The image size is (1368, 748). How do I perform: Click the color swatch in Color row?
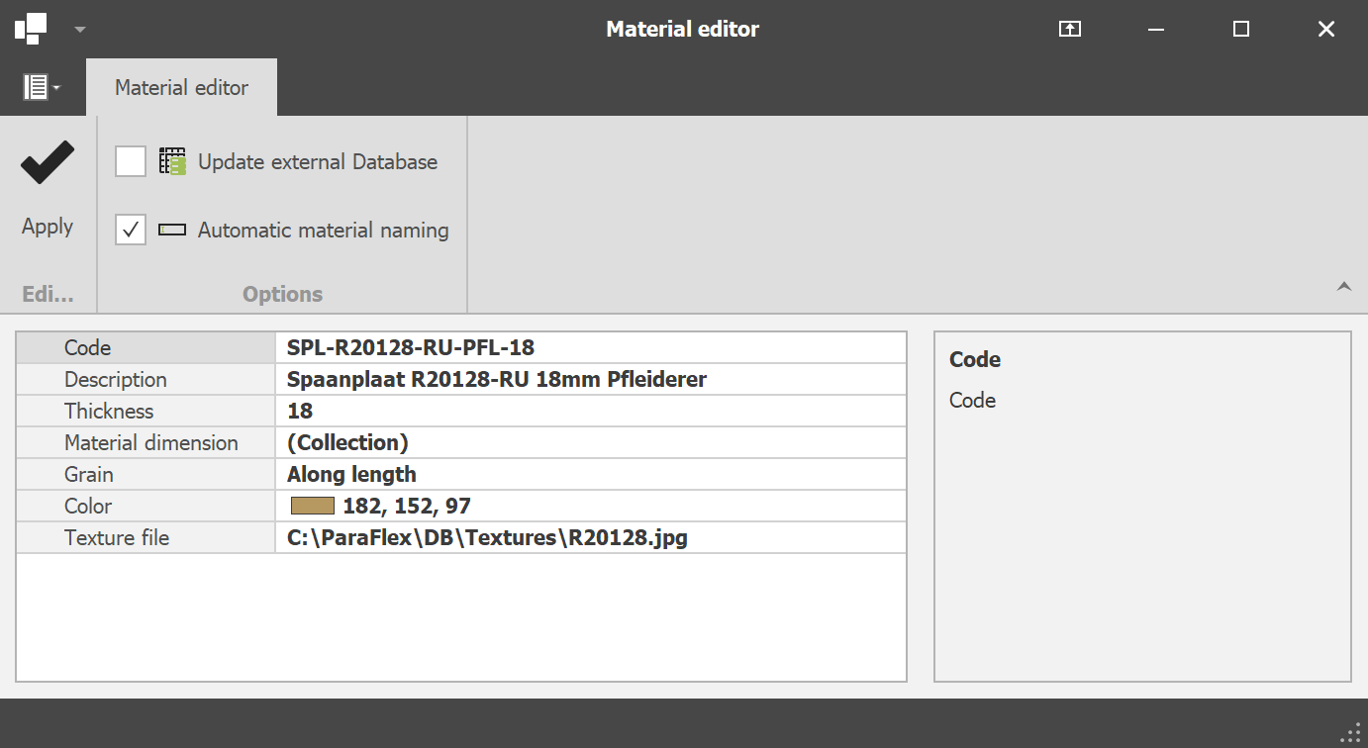[x=313, y=507]
